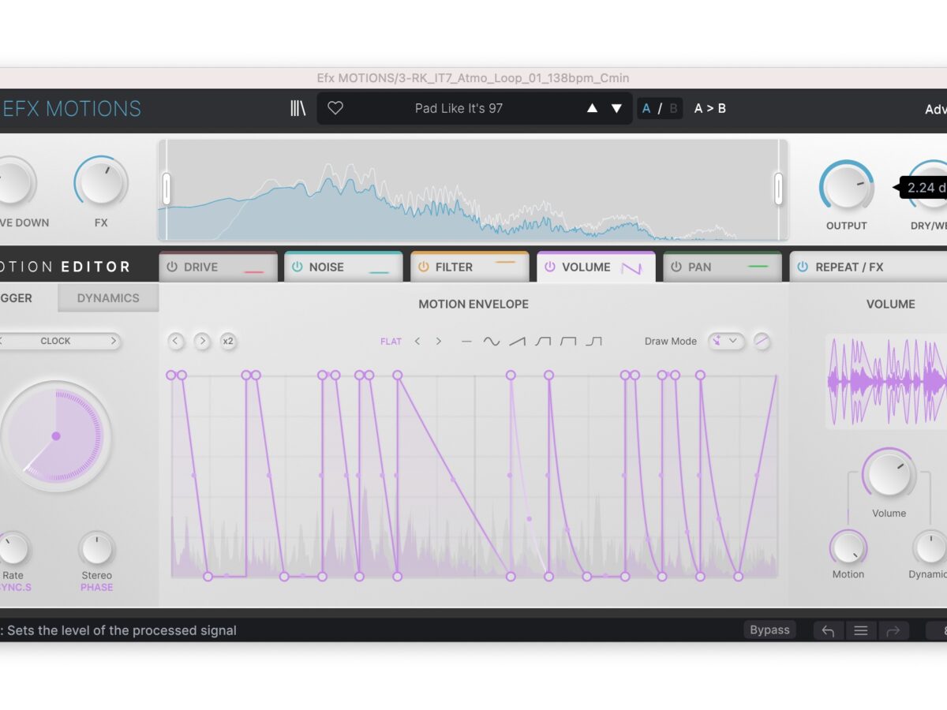947x710 pixels.
Task: Switch to the DRIVE tab
Action: tap(218, 267)
